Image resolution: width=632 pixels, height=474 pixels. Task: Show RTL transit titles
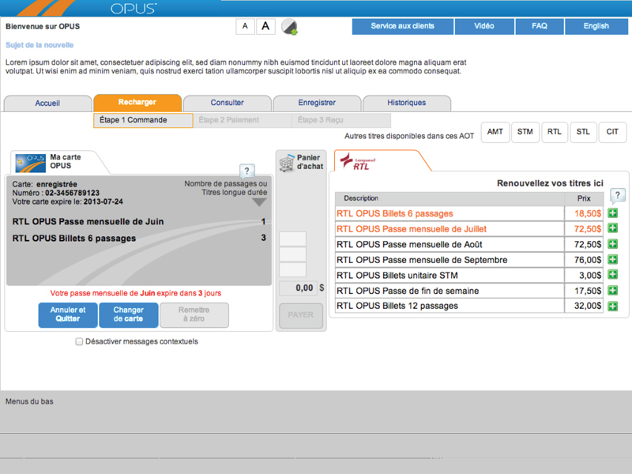pyautogui.click(x=555, y=132)
